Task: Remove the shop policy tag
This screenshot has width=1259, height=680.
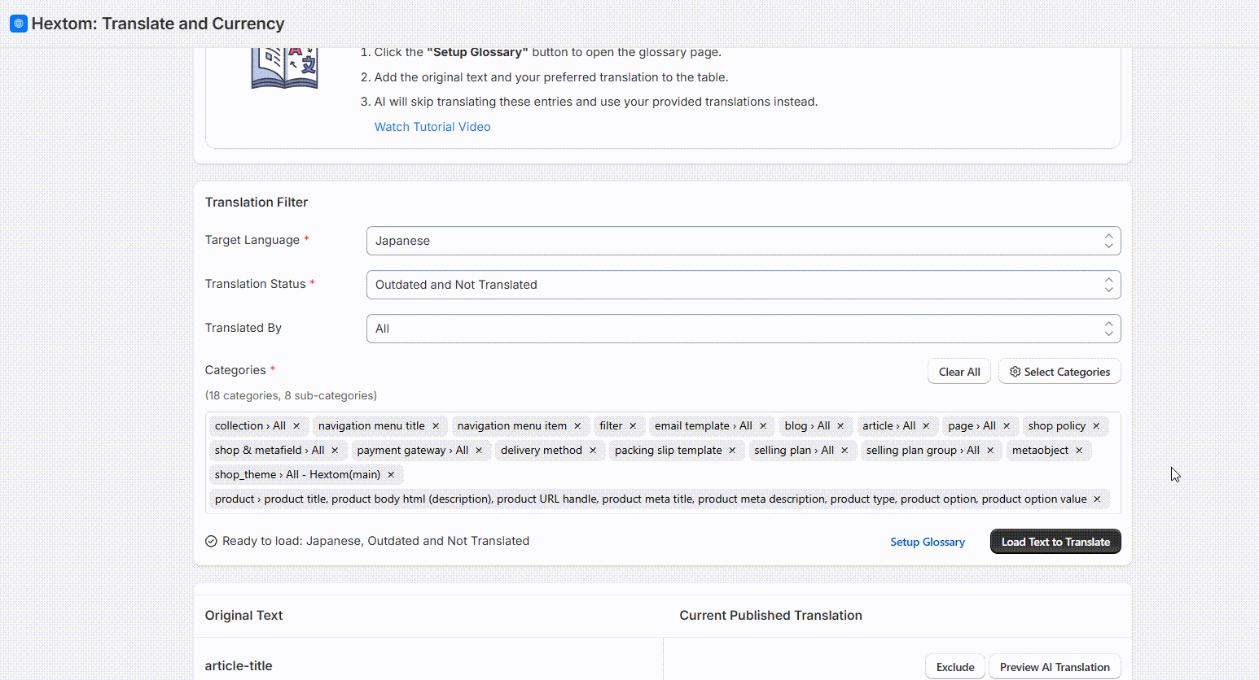Action: tap(1096, 425)
